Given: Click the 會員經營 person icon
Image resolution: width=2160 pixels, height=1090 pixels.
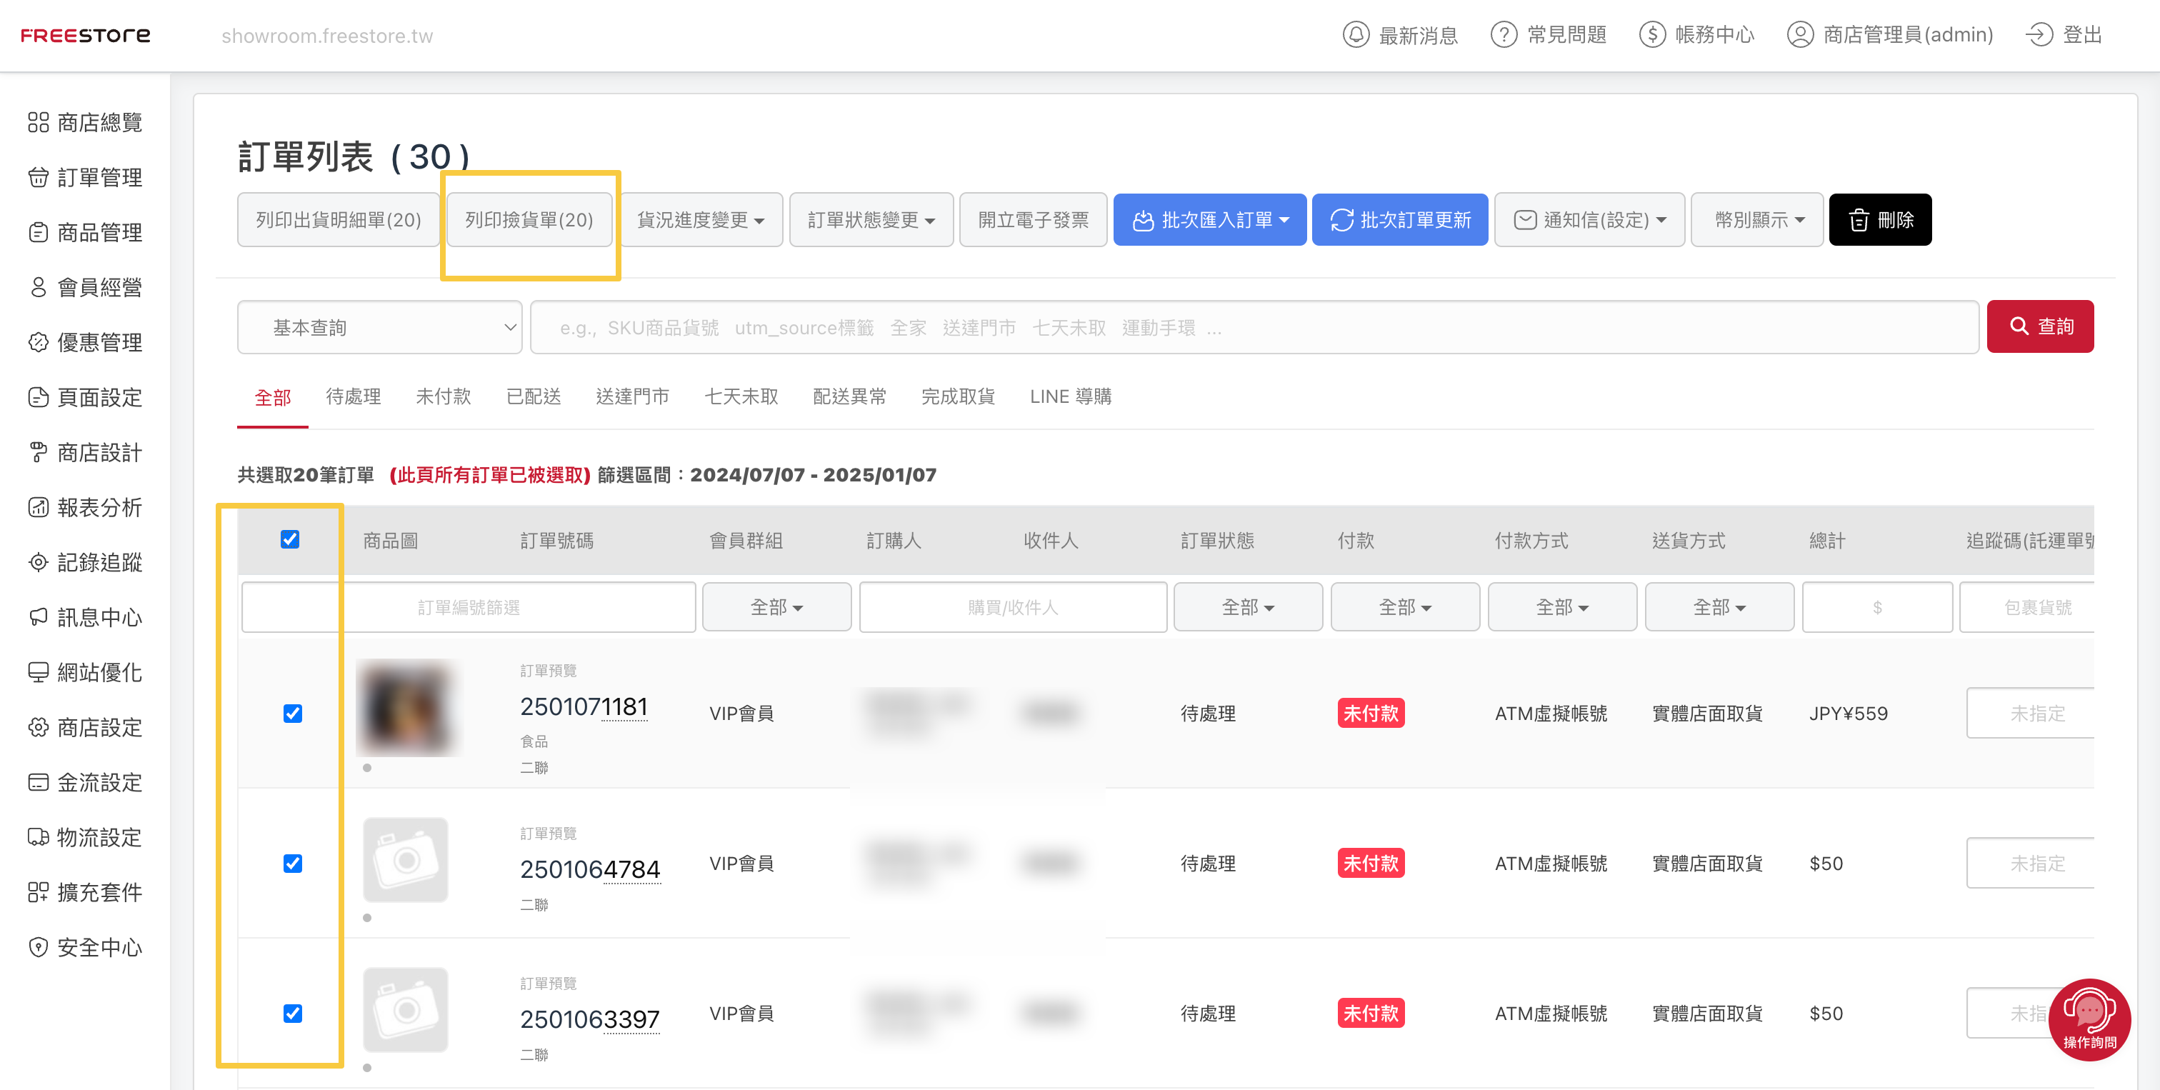Looking at the screenshot, I should 39,286.
